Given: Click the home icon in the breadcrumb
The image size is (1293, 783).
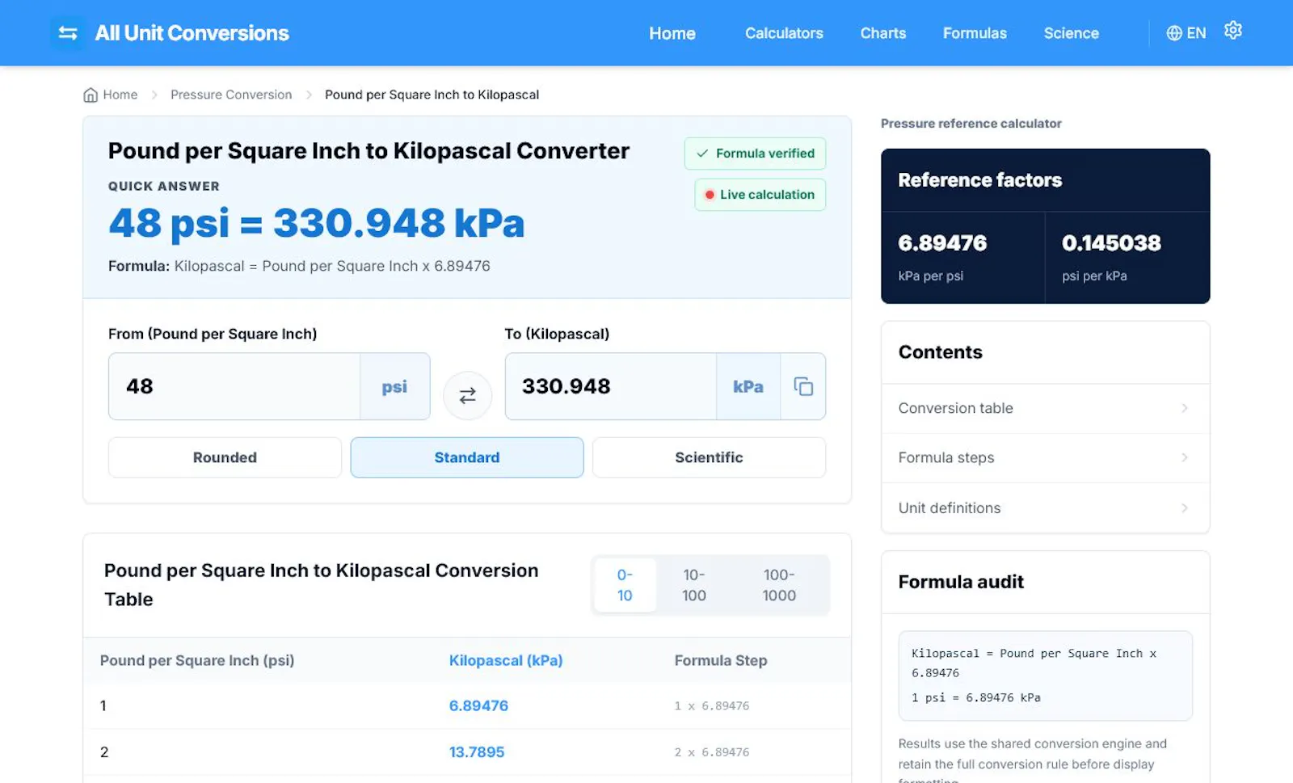Looking at the screenshot, I should coord(91,95).
